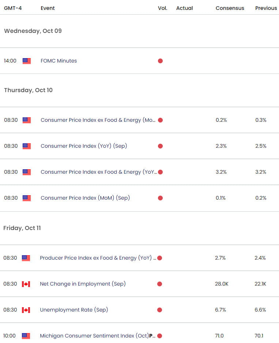Screen dimensions: 279x343
Task: Click the US flag beside FOMC Minutes
Action: pyautogui.click(x=26, y=61)
